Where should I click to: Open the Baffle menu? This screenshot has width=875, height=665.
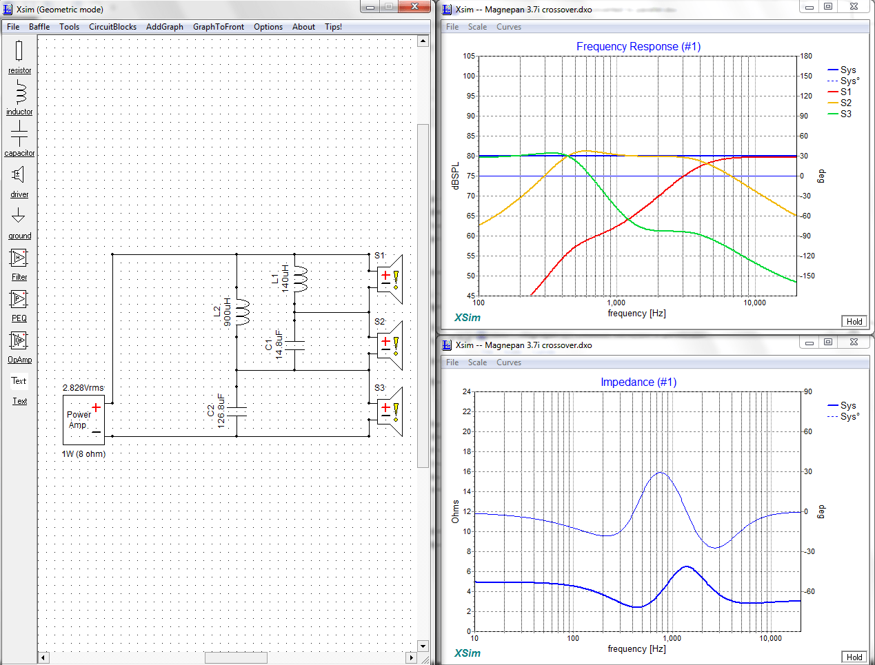tap(39, 27)
